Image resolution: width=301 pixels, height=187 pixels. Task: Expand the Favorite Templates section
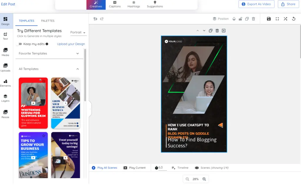[78, 54]
